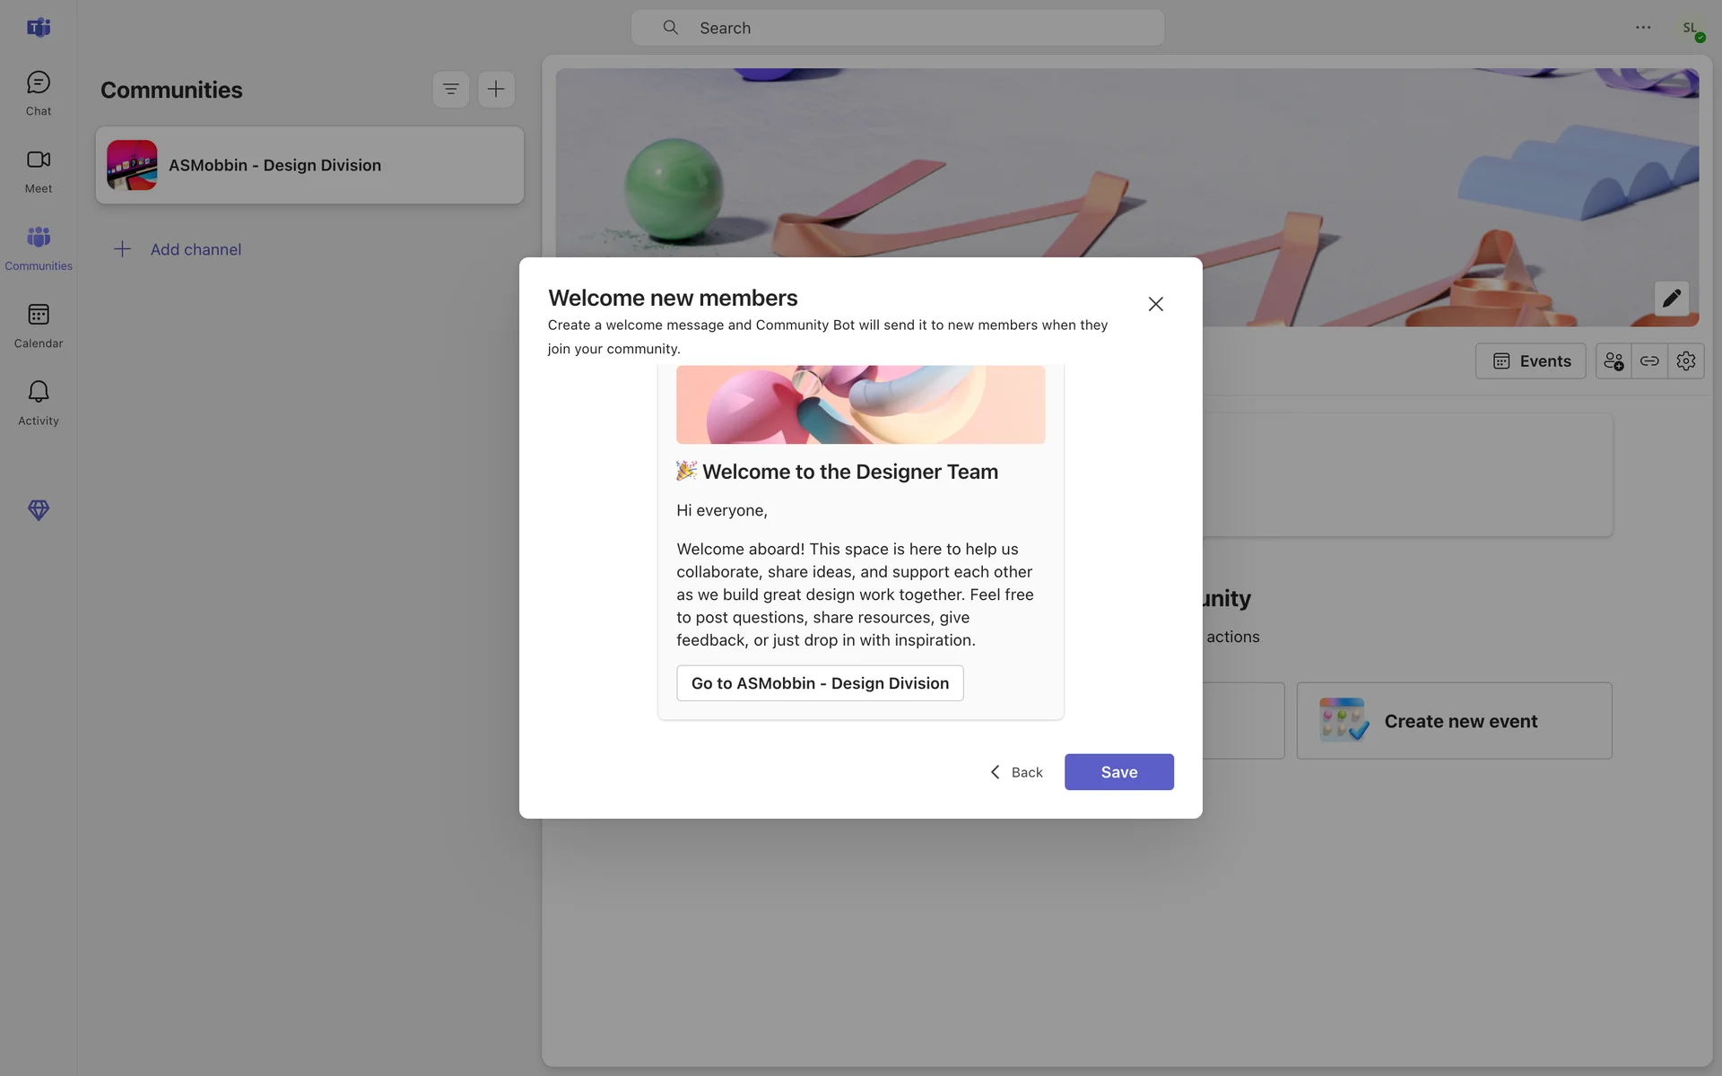
Task: Click Go to ASMobbin - Design Division
Action: [x=819, y=683]
